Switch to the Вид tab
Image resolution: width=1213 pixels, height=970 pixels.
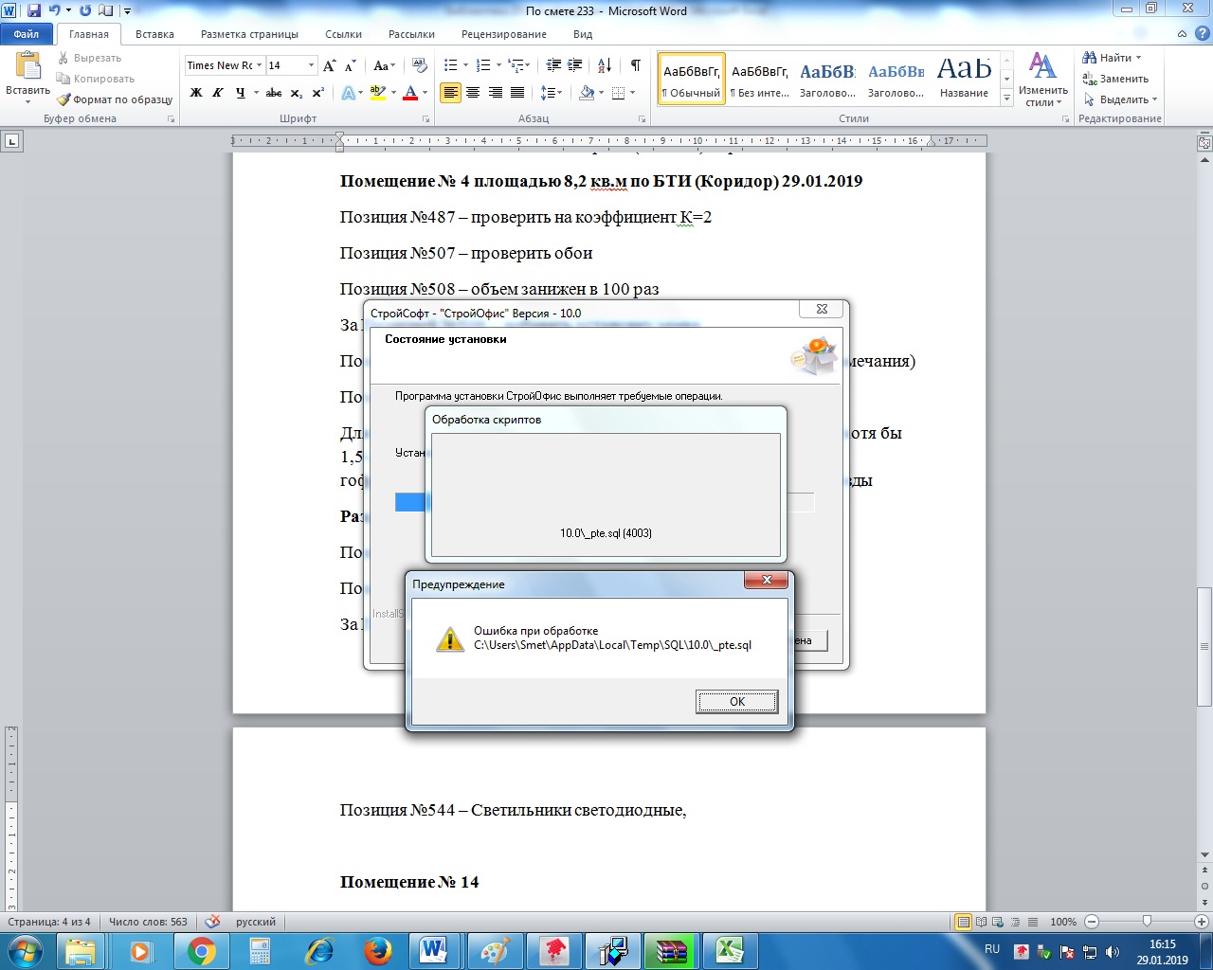(583, 34)
